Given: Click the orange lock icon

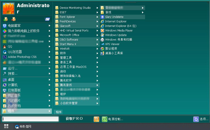Looking at the screenshot, I should click(x=97, y=119).
